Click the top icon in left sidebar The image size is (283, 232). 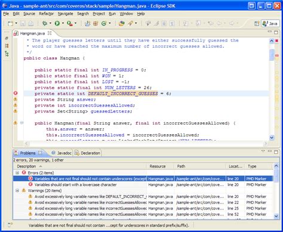pyautogui.click(x=7, y=38)
